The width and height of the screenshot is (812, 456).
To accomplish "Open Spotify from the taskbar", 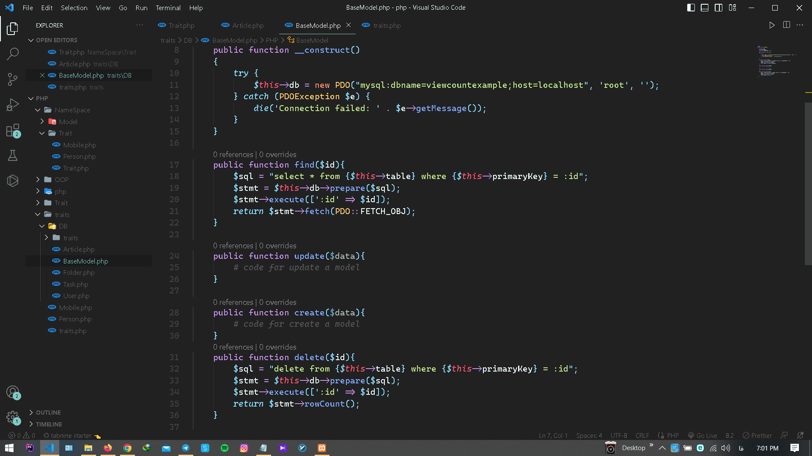I will 225,448.
